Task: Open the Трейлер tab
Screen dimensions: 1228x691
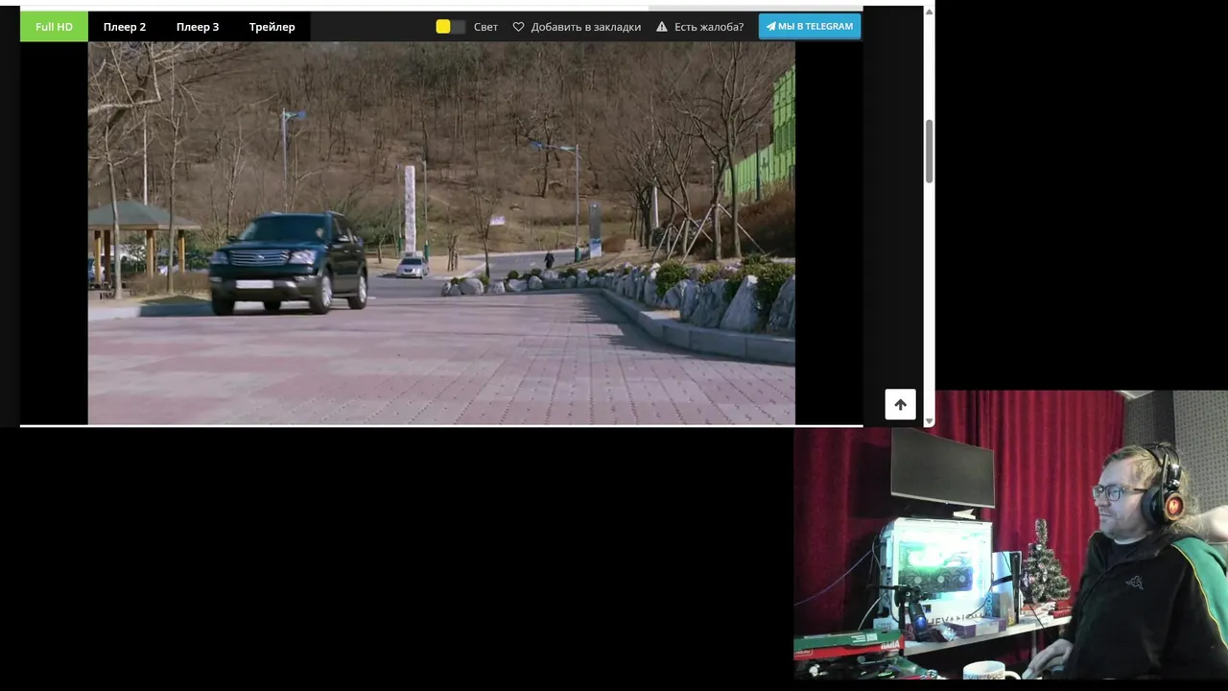Action: click(272, 27)
